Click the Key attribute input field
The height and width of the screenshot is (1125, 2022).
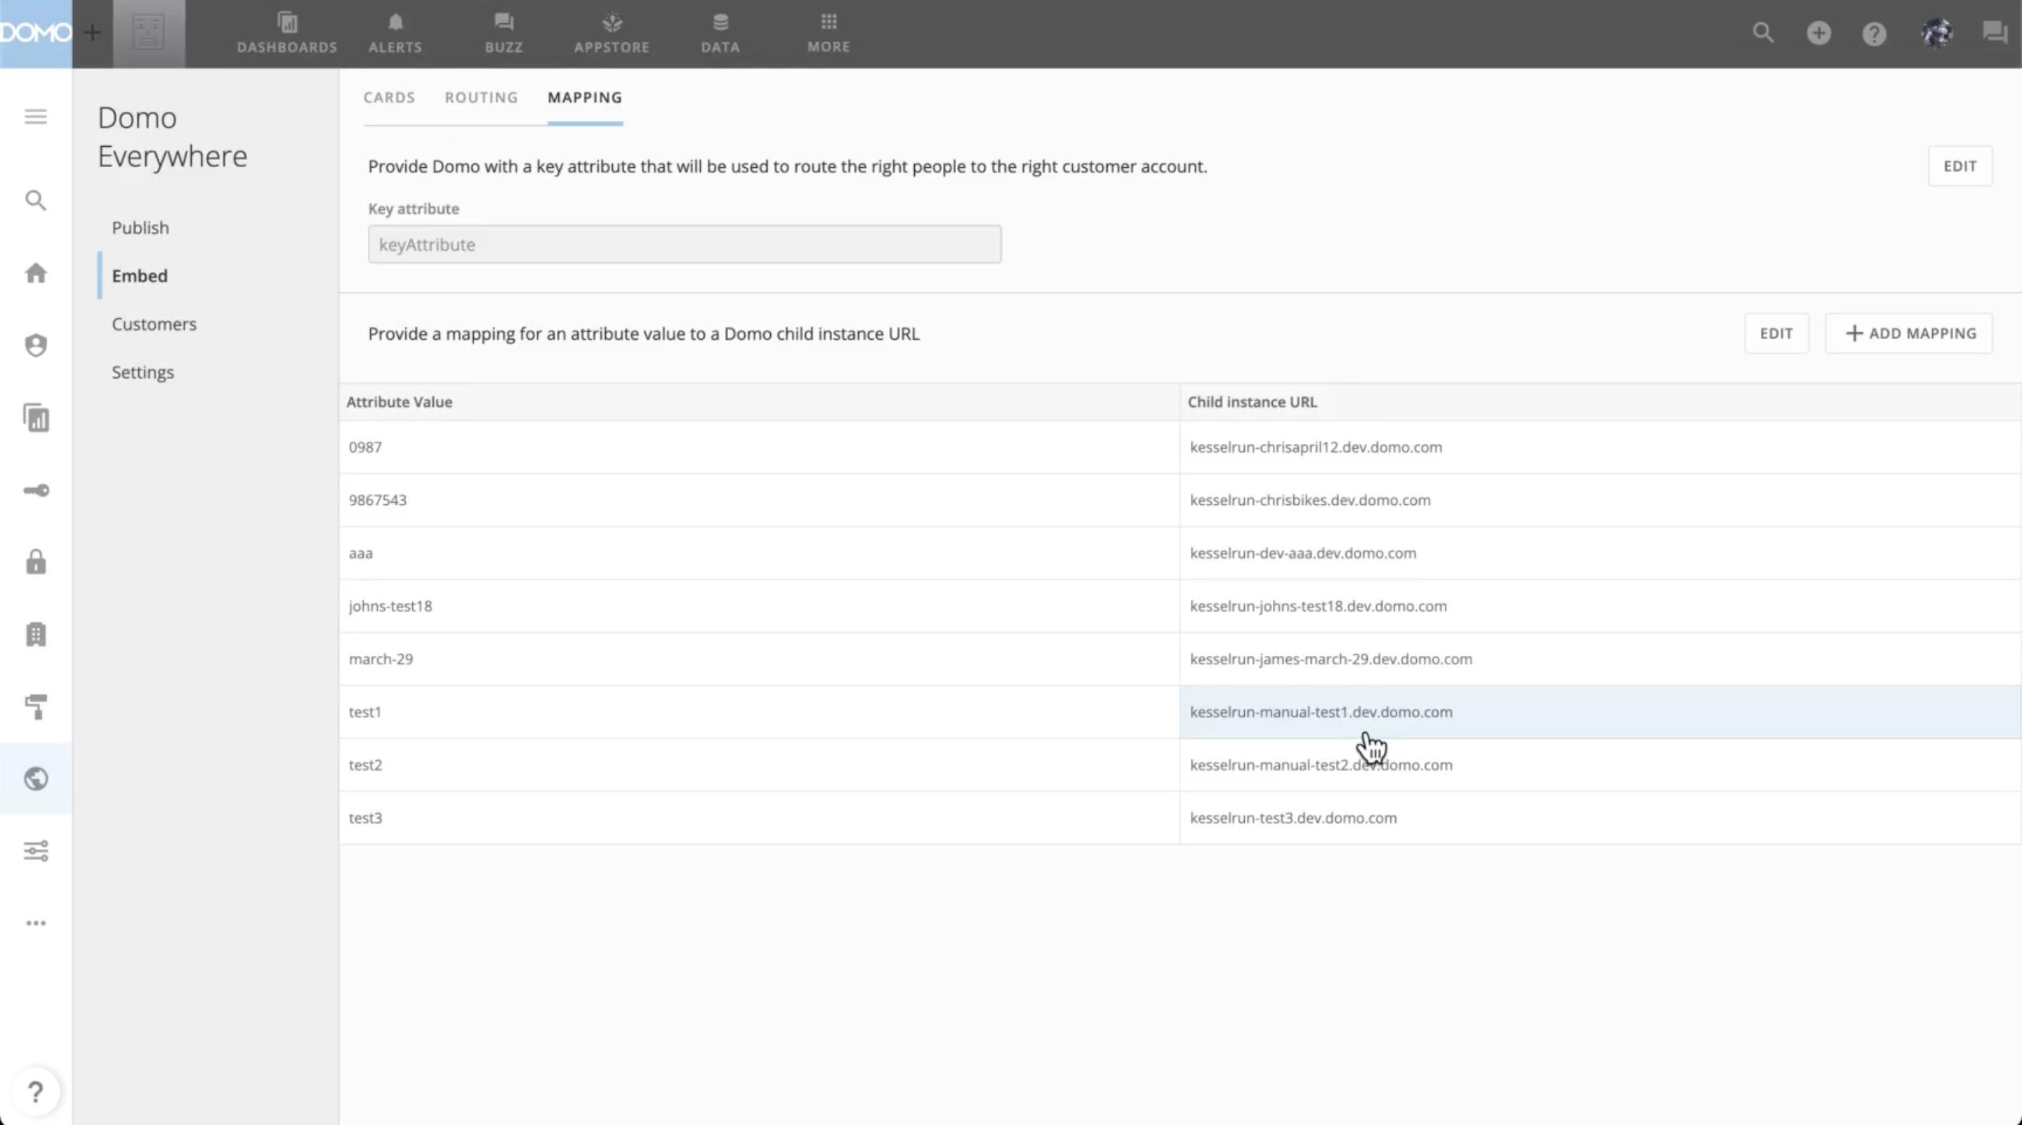tap(685, 244)
